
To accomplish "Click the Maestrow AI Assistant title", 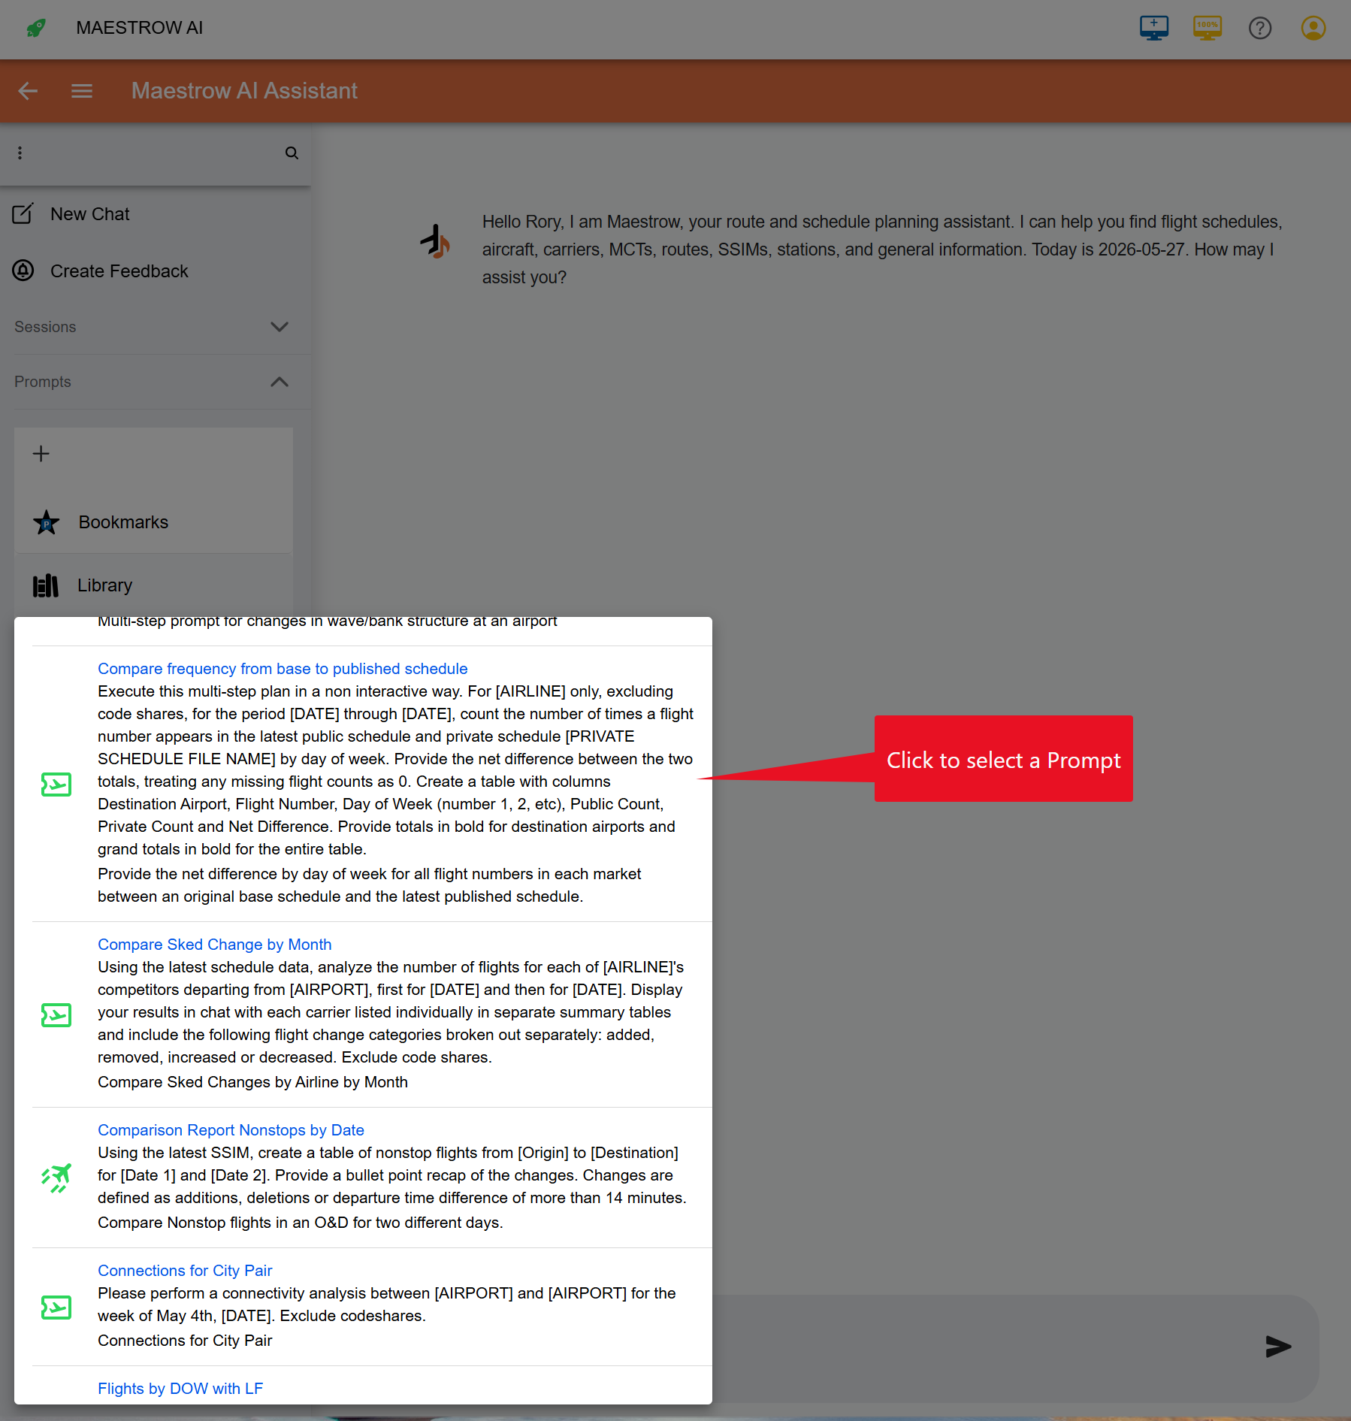I will pos(244,91).
